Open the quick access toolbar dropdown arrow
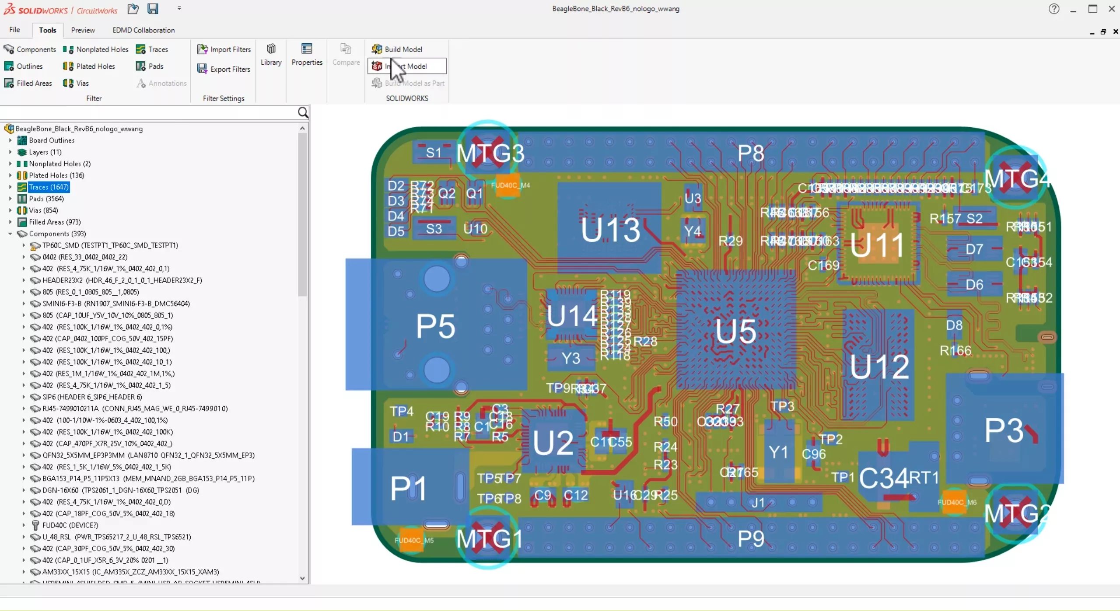The width and height of the screenshot is (1120, 611). [x=179, y=8]
